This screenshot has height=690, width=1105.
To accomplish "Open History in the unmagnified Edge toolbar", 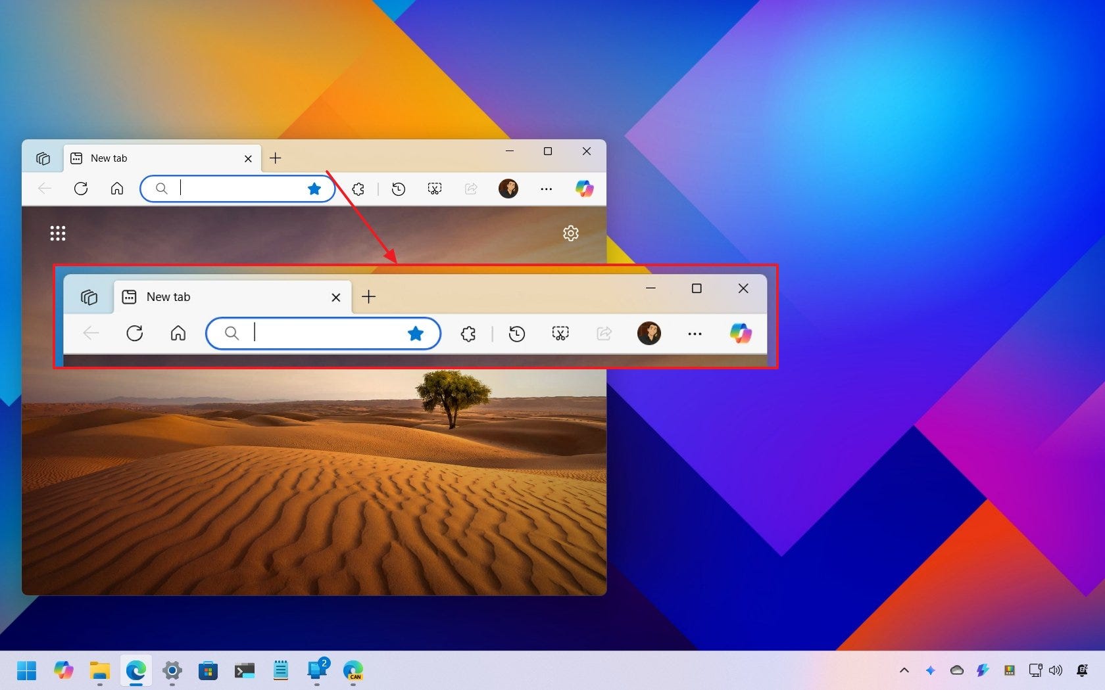I will click(399, 189).
